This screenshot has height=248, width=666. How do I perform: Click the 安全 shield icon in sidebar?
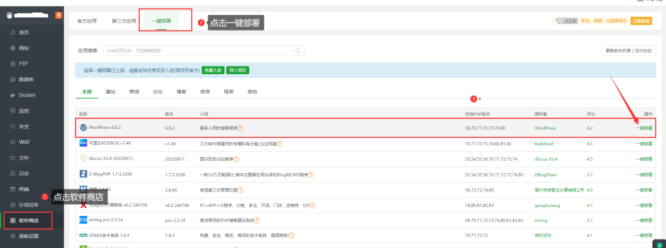(x=13, y=127)
